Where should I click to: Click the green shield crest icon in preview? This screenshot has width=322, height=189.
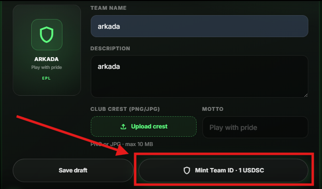pos(47,35)
